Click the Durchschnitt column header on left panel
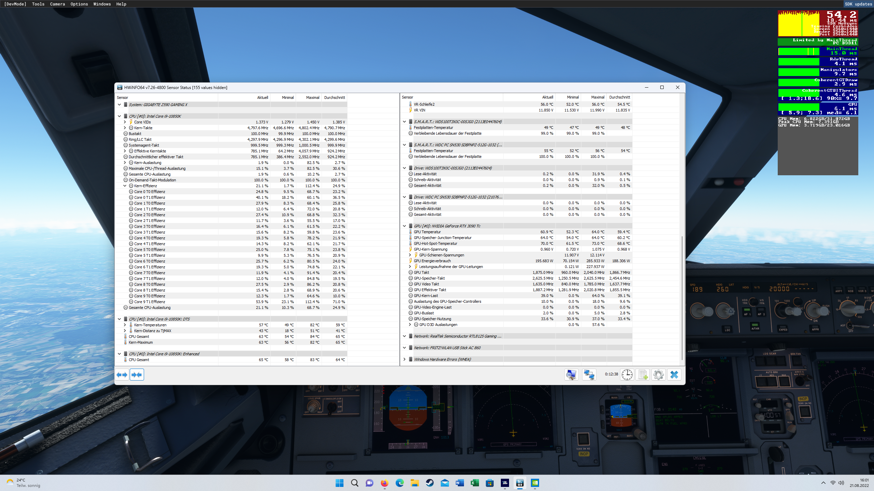Viewport: 874px width, 491px height. pos(334,98)
